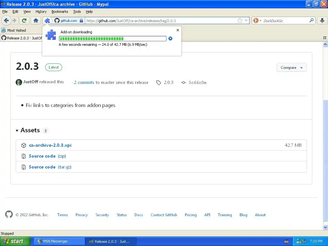Screen dimensions: 328x246
Task: Click the tab groups grid icon
Action: point(325,38)
